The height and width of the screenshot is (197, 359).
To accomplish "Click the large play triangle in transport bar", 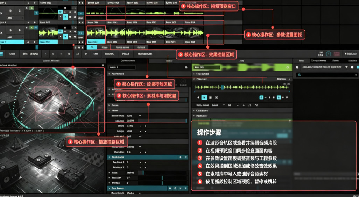I will point(53,54).
